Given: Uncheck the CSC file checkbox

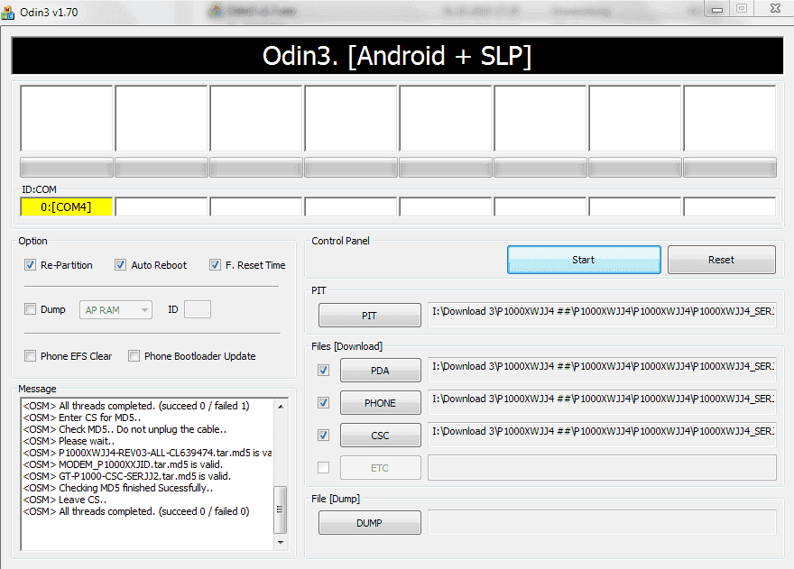Looking at the screenshot, I should pyautogui.click(x=324, y=436).
